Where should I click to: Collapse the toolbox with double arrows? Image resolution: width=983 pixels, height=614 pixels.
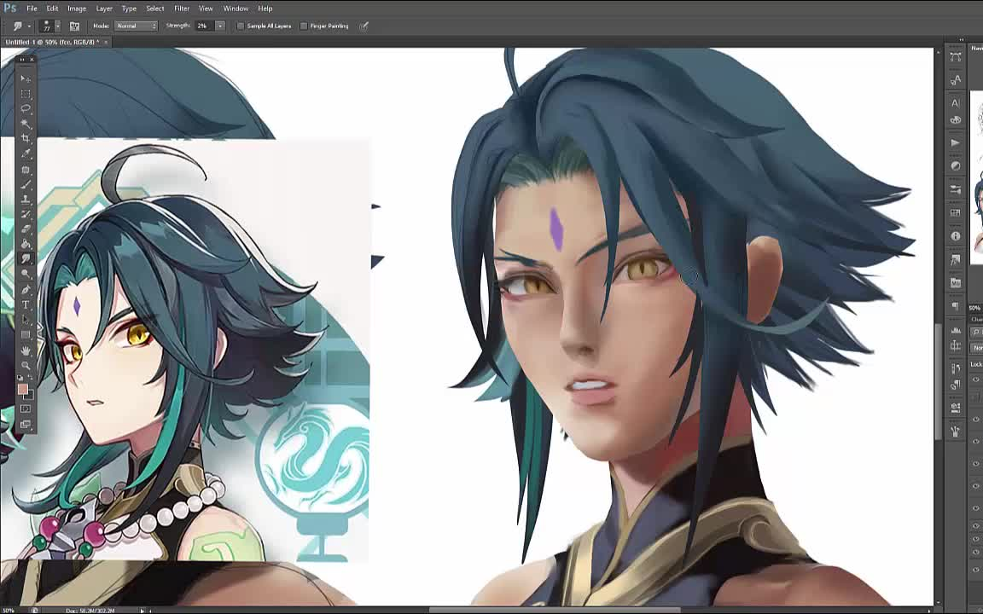22,60
